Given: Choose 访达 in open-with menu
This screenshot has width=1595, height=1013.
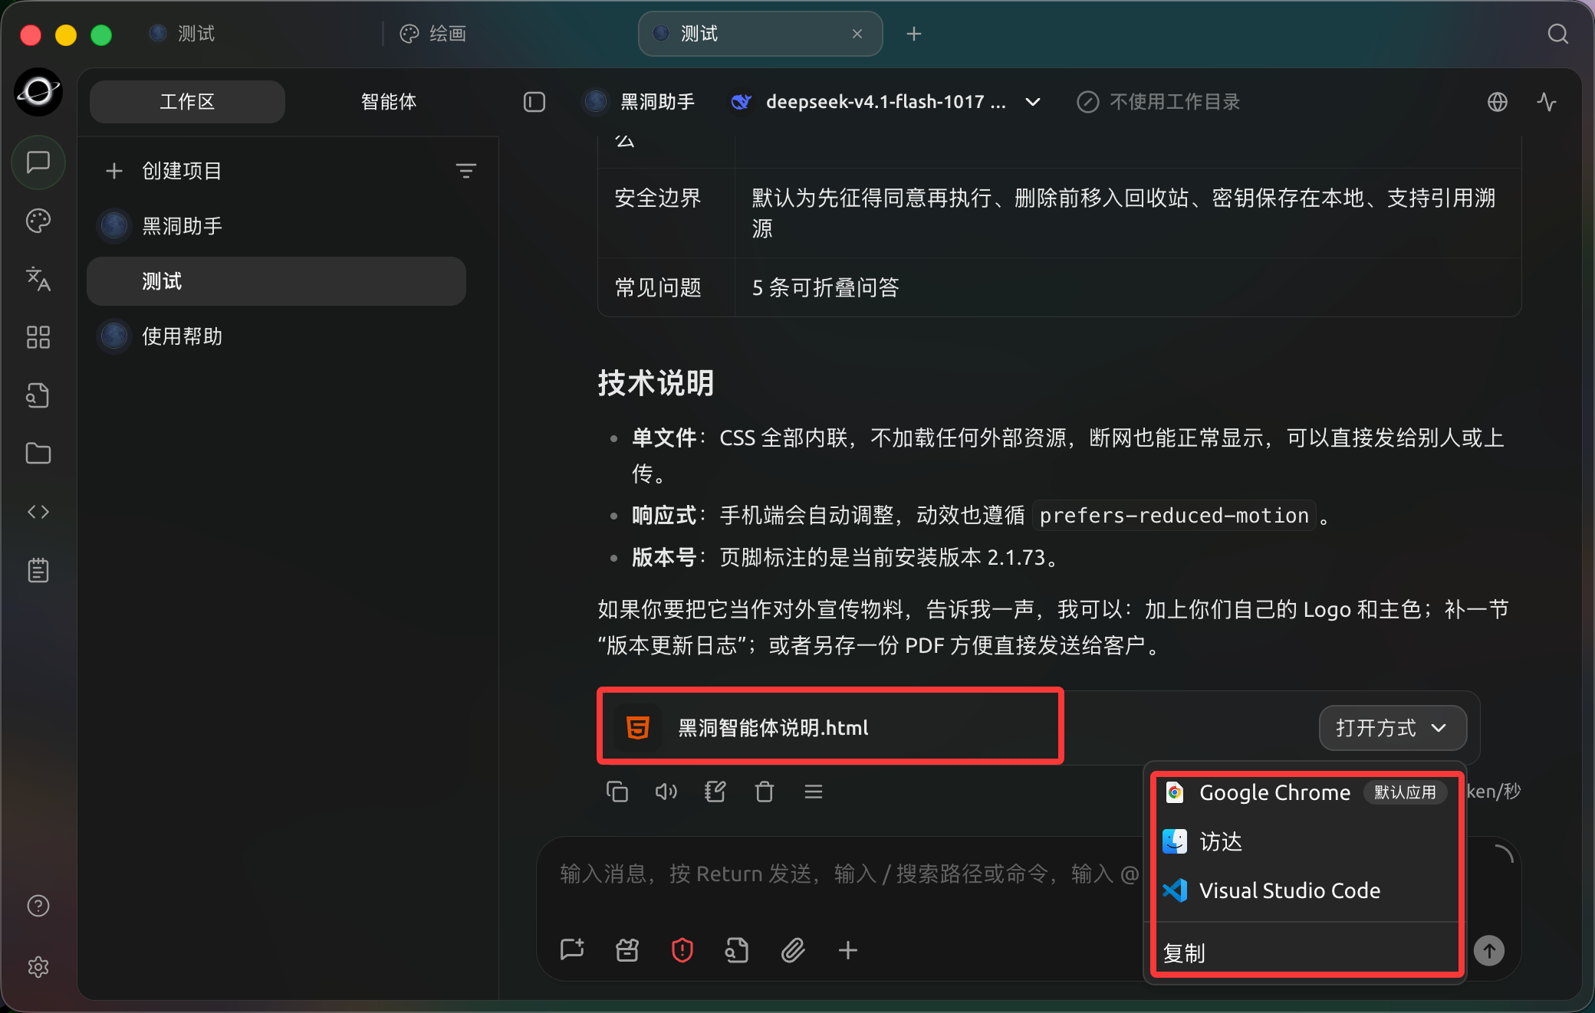Looking at the screenshot, I should coord(1307,841).
